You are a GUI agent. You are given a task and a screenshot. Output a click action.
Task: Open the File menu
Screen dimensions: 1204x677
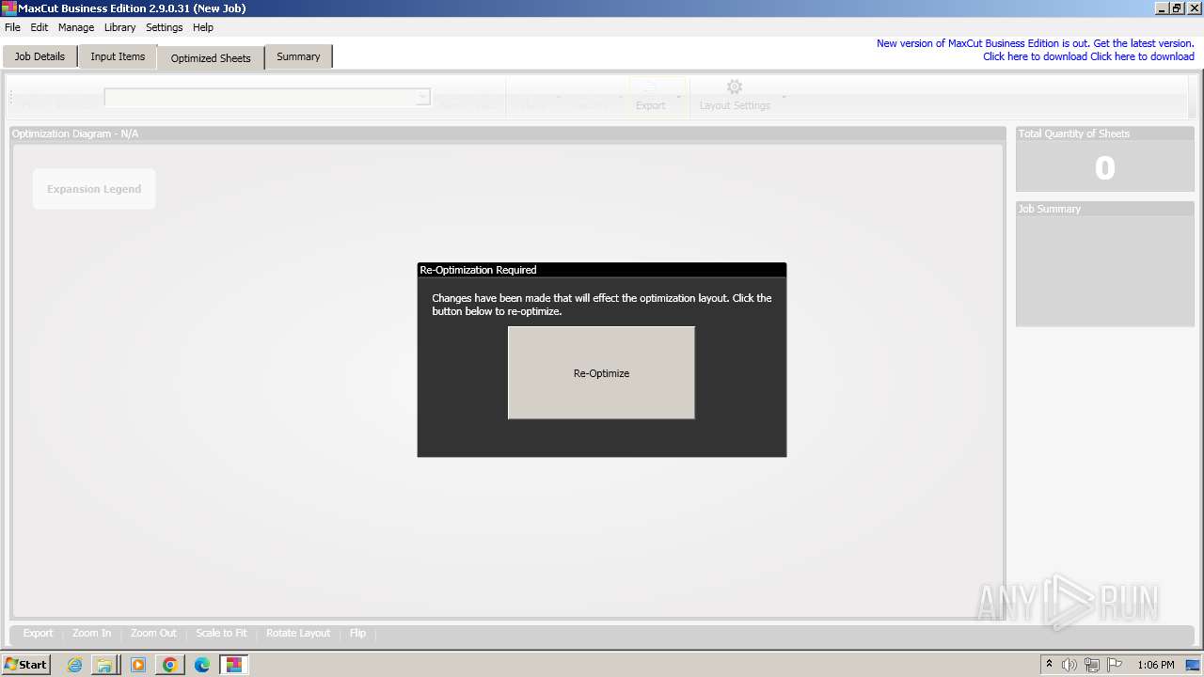12,27
